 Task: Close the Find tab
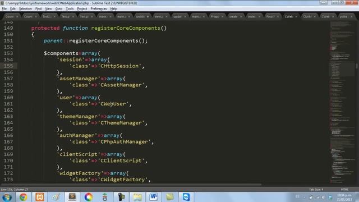tap(278, 17)
